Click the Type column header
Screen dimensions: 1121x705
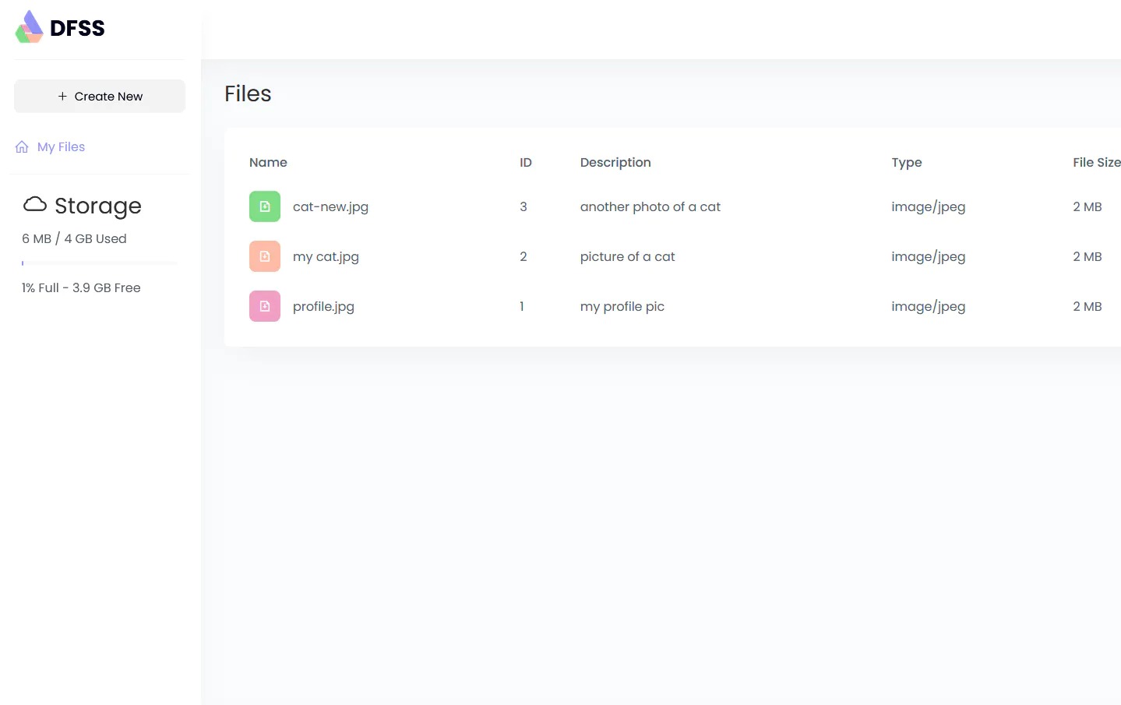(x=907, y=162)
